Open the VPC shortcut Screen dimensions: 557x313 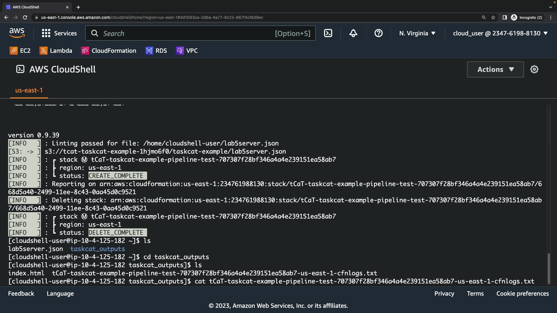(x=187, y=51)
